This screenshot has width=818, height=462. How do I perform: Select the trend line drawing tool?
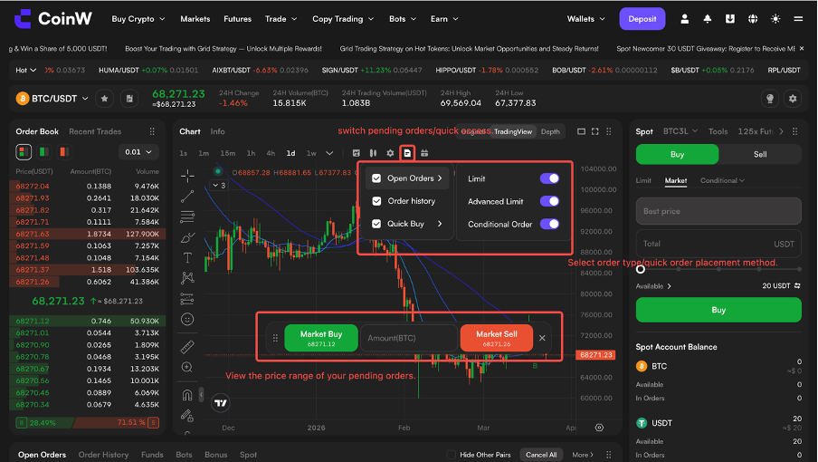187,197
